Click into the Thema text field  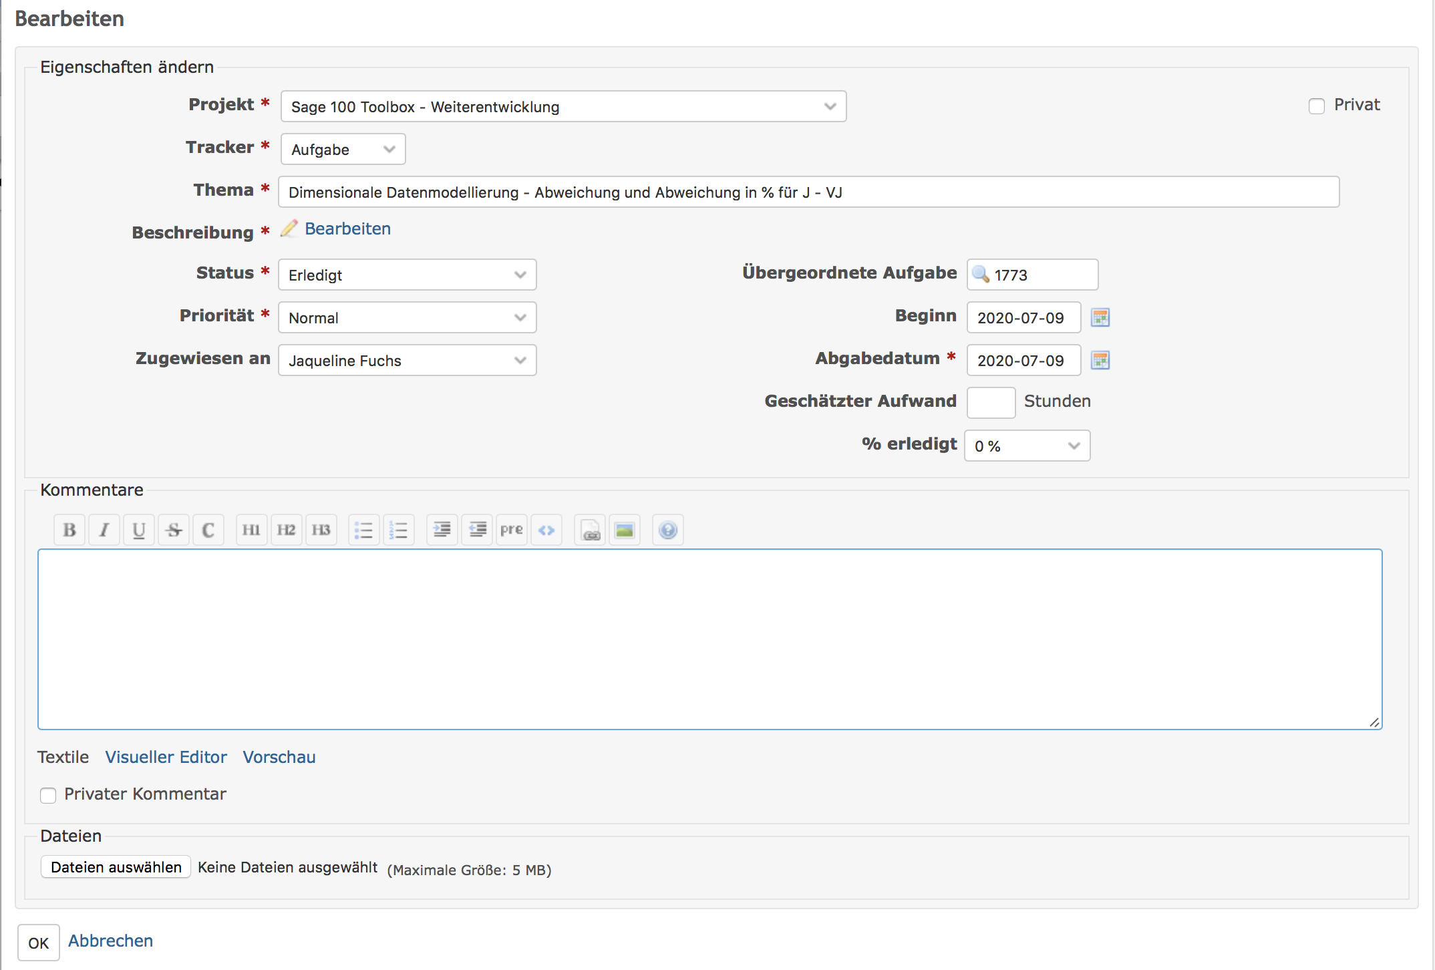tap(808, 192)
